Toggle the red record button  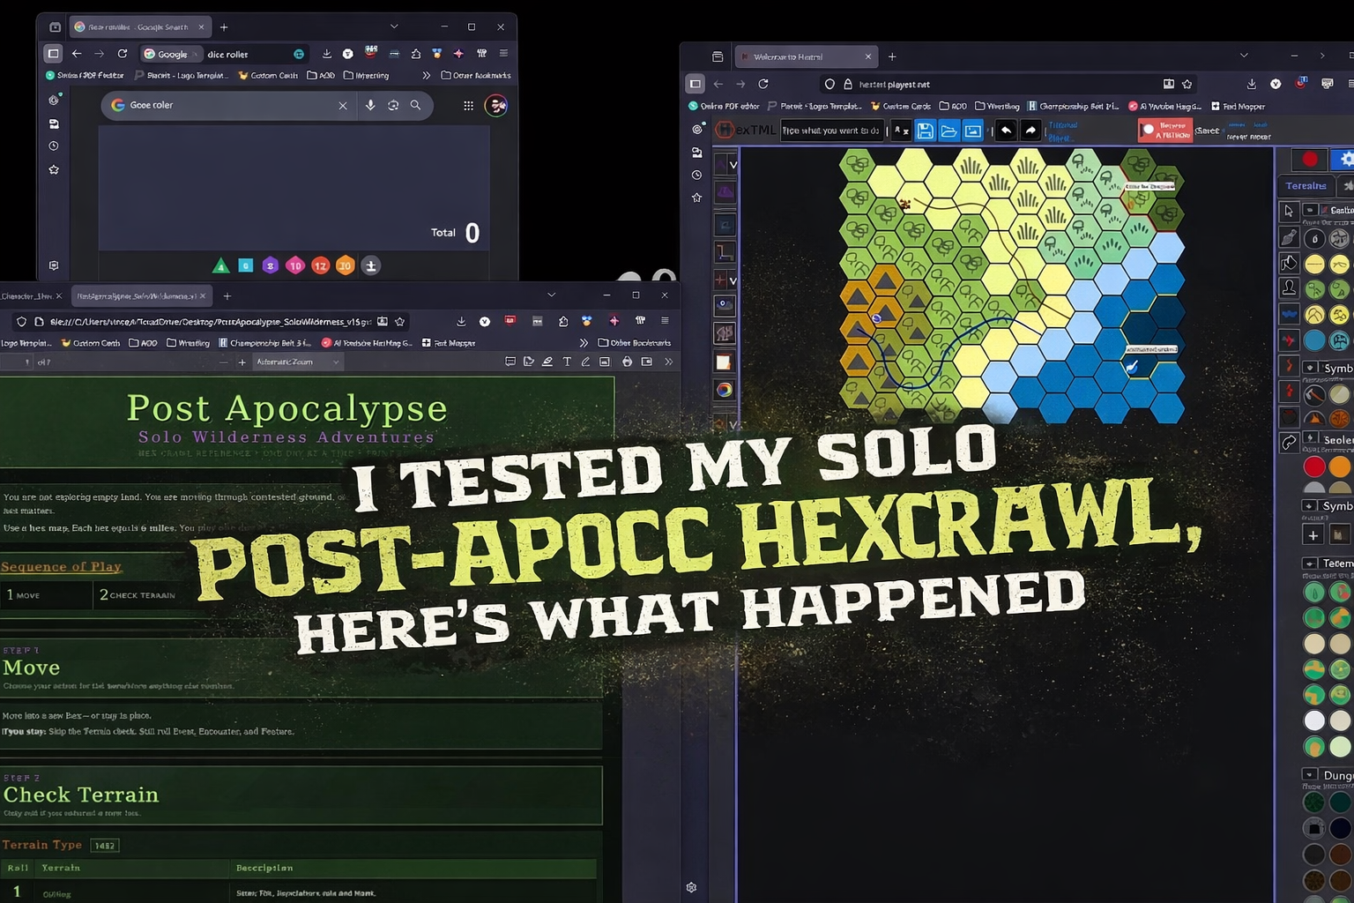(1310, 160)
